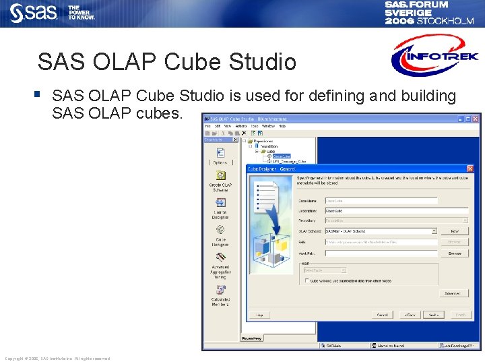Open the Input table dropdown
Image resolution: width=485 pixels, height=364 pixels.
click(344, 270)
